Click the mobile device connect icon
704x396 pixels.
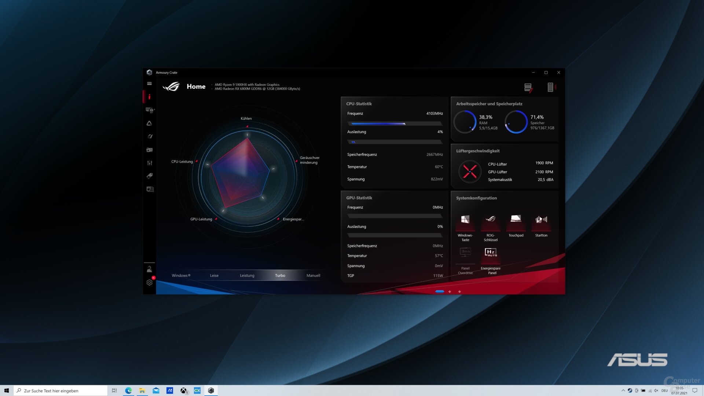click(551, 87)
